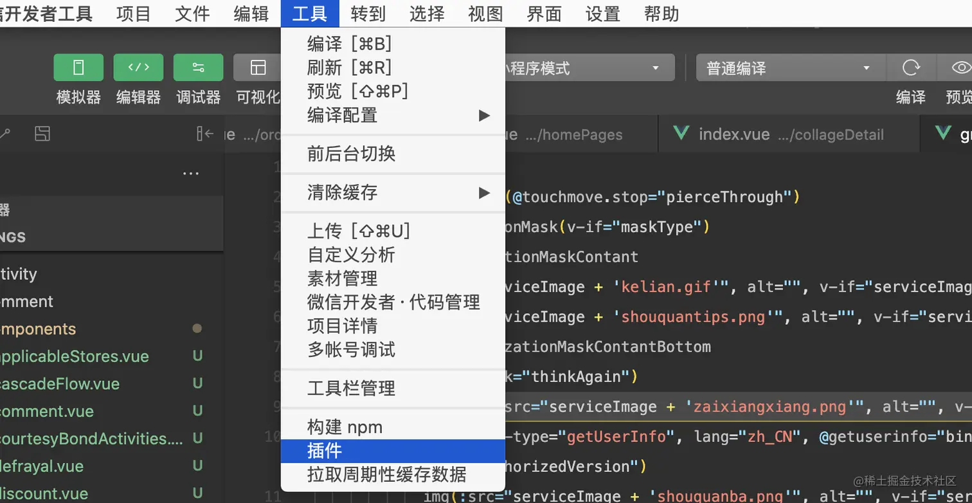Open the 普通编译 compile mode dropdown
This screenshot has width=972, height=503.
pyautogui.click(x=791, y=68)
